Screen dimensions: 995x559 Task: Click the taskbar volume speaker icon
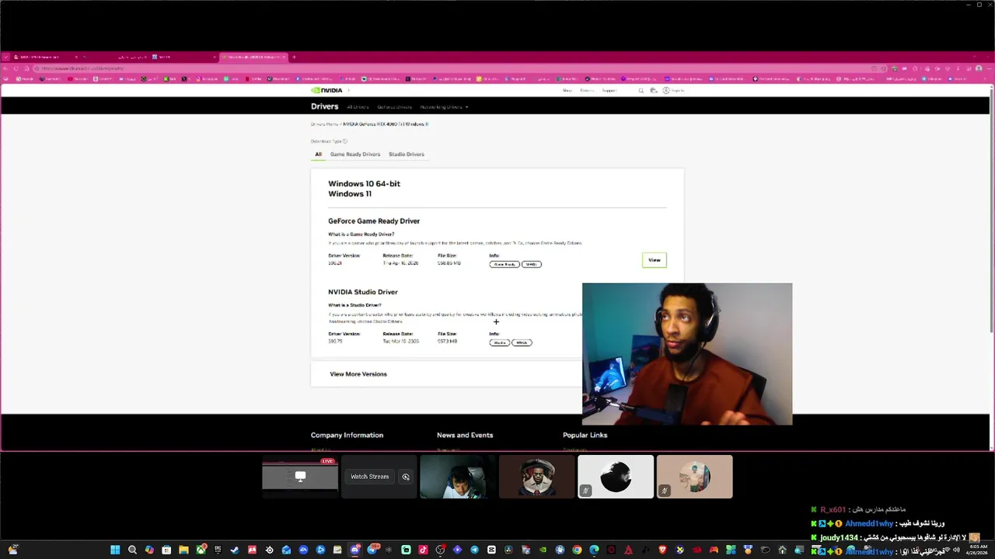pyautogui.click(x=956, y=550)
